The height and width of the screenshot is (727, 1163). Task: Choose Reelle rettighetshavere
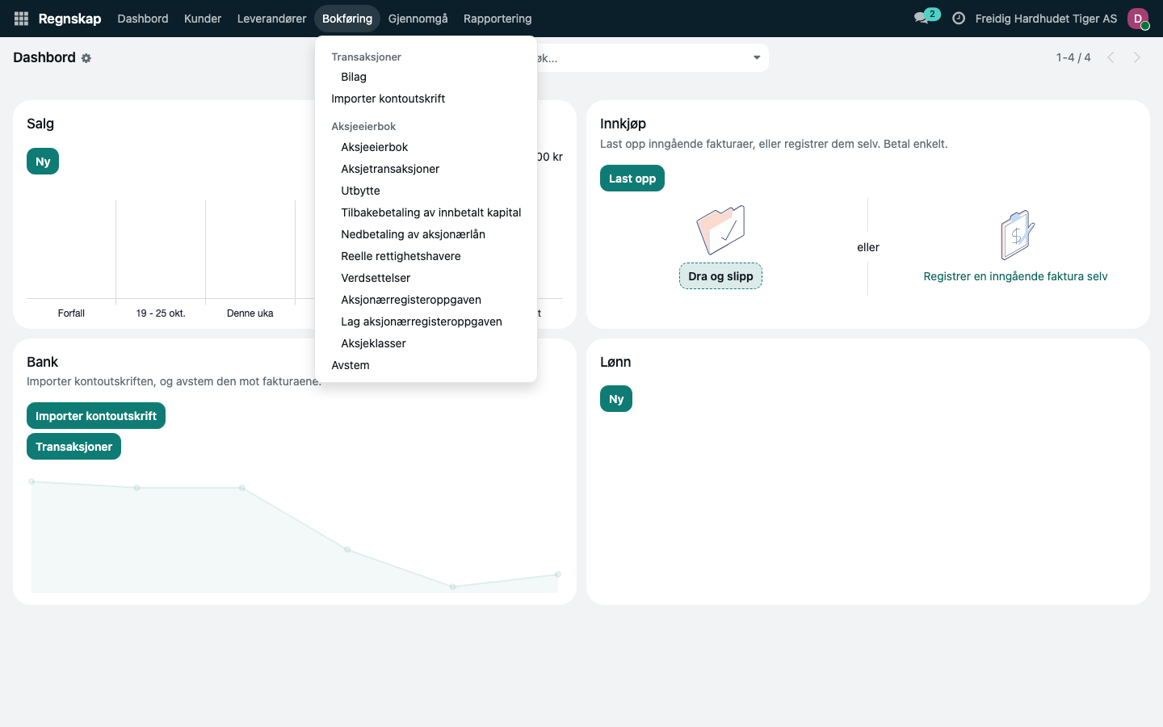pos(426,256)
